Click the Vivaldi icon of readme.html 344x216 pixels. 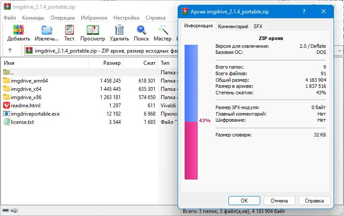click(x=7, y=105)
